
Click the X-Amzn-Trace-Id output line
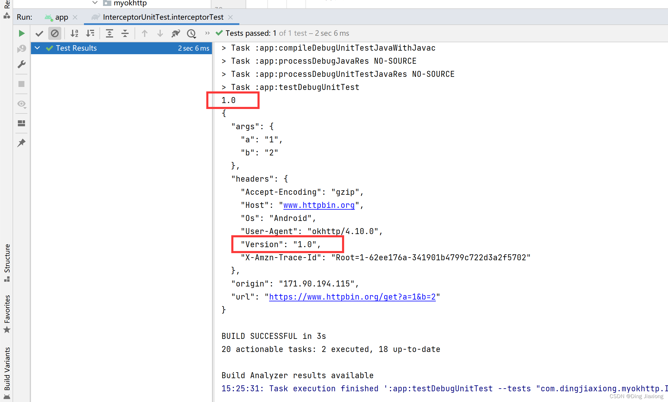coord(385,258)
